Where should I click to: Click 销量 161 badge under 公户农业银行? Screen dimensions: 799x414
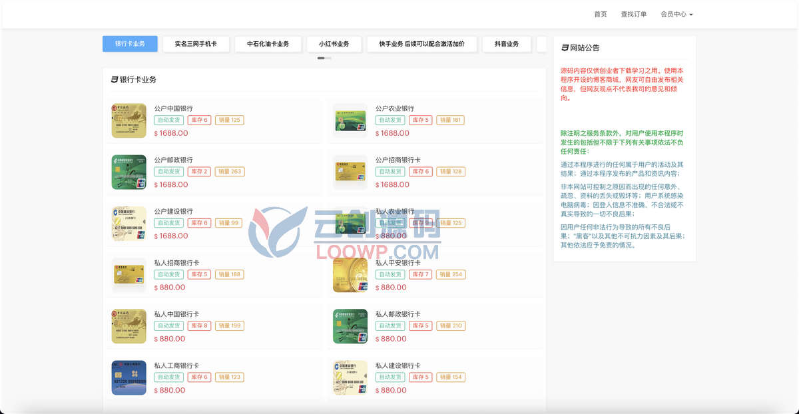coord(451,120)
